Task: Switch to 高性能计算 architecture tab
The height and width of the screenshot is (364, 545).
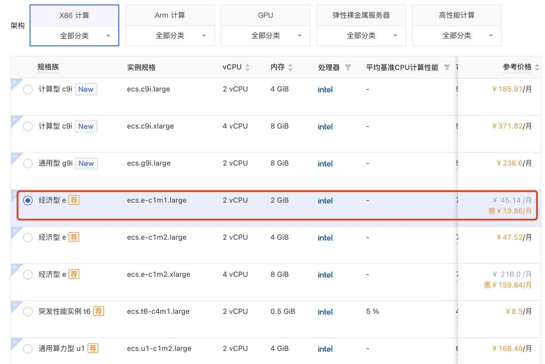Action: [x=457, y=16]
